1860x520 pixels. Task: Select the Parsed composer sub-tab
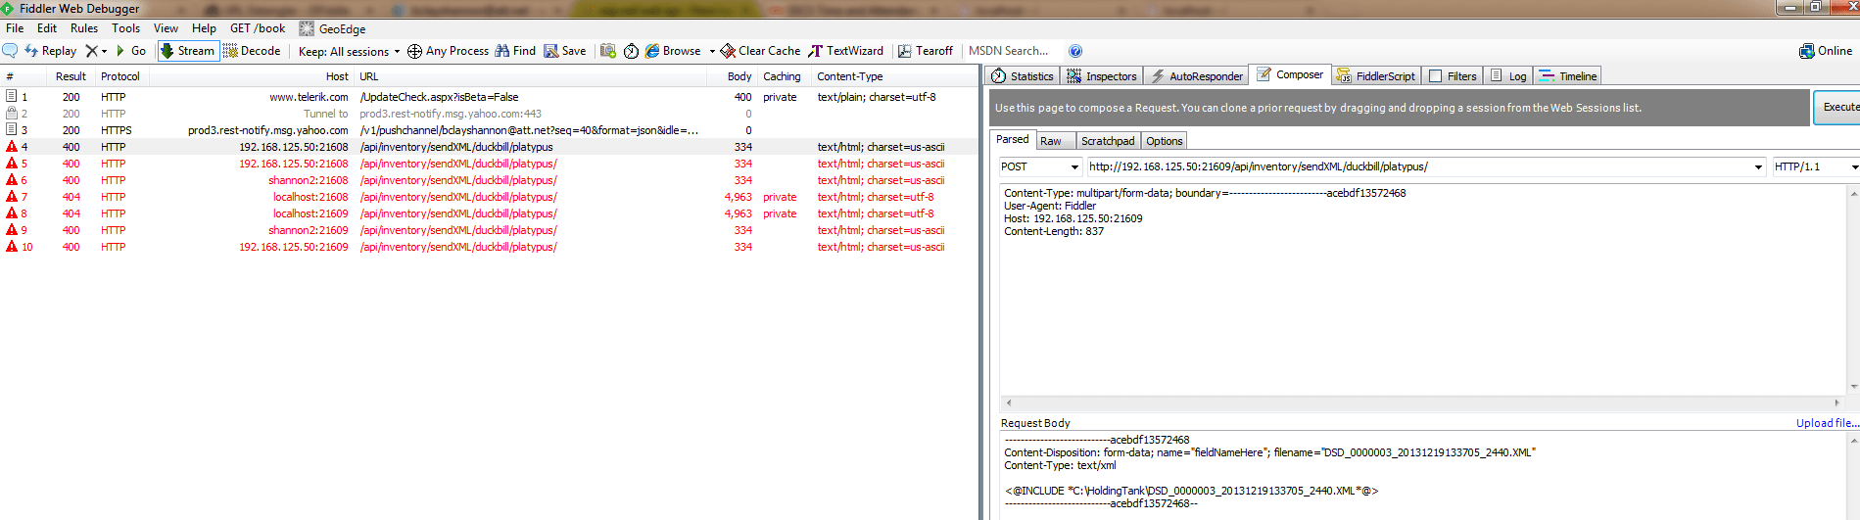click(1012, 139)
